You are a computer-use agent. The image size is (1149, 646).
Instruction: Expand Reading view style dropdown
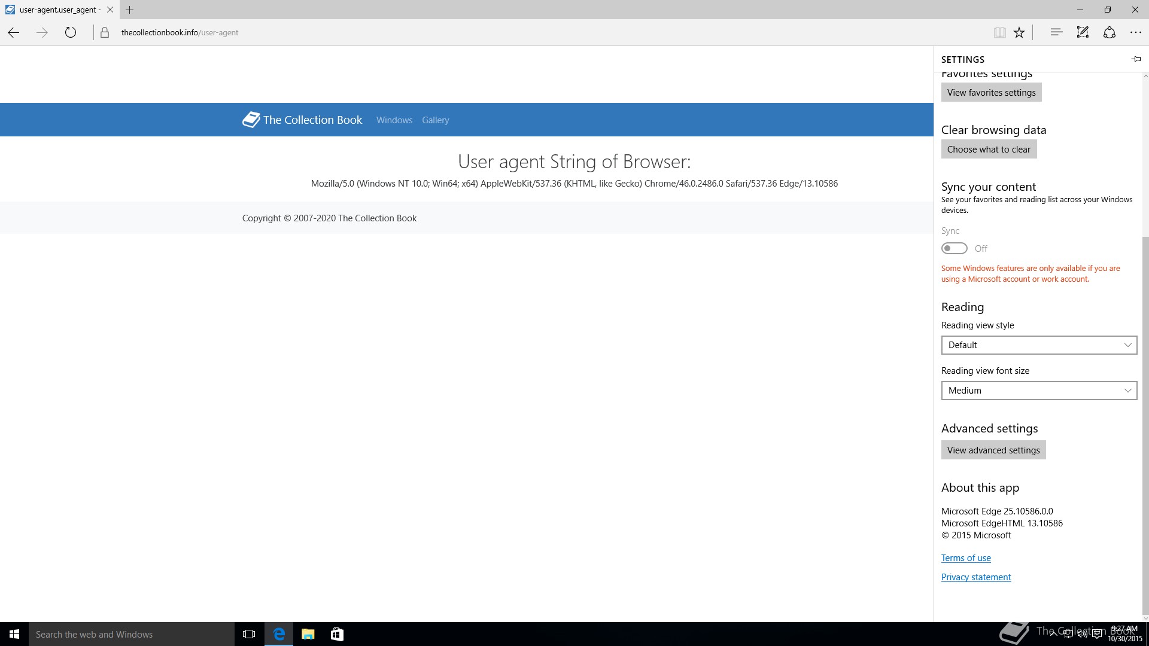pos(1039,345)
